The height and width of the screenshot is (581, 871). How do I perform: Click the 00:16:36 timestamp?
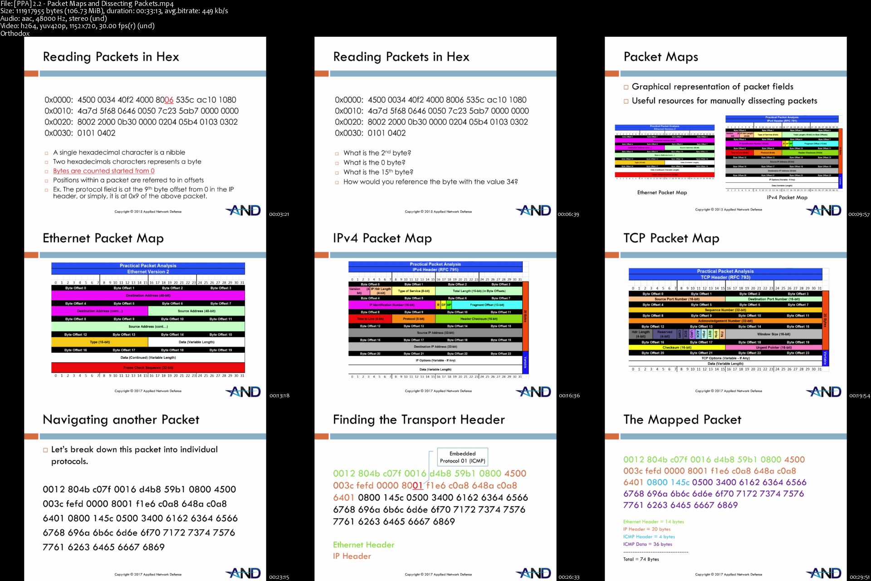(x=569, y=395)
